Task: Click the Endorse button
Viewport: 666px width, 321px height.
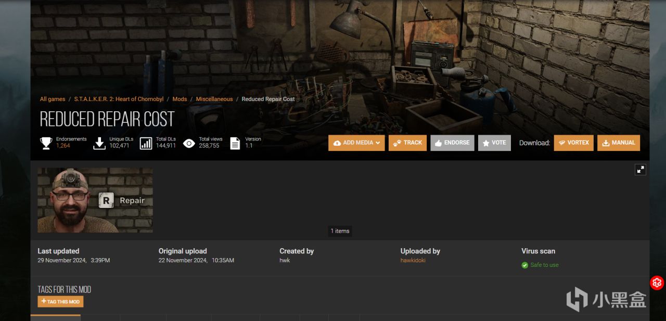Action: pos(452,143)
